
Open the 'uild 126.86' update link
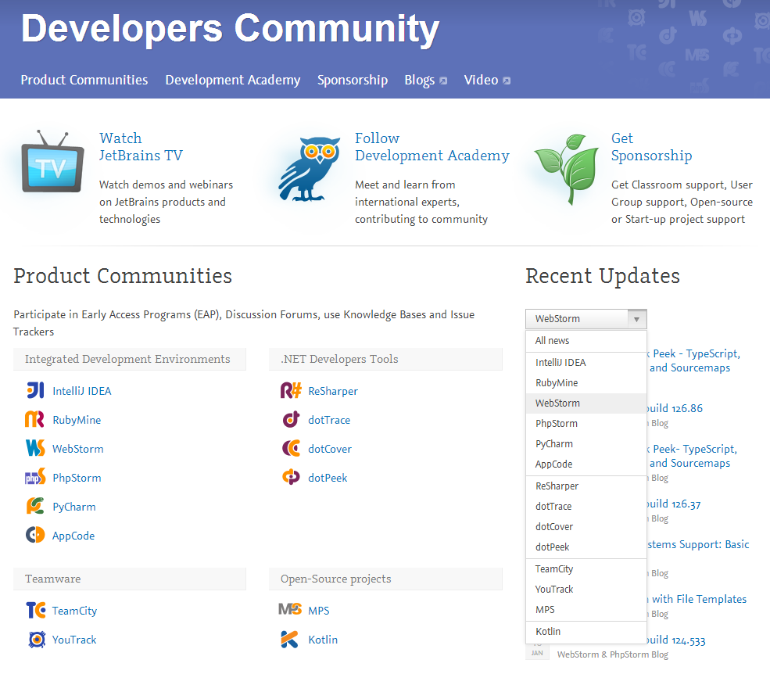pyautogui.click(x=675, y=409)
